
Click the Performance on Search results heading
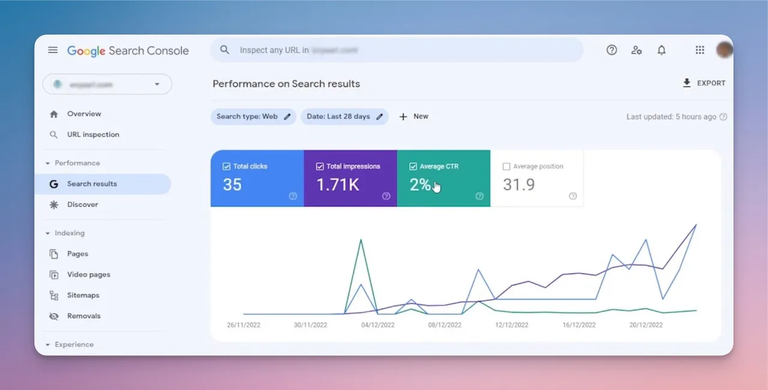point(286,84)
